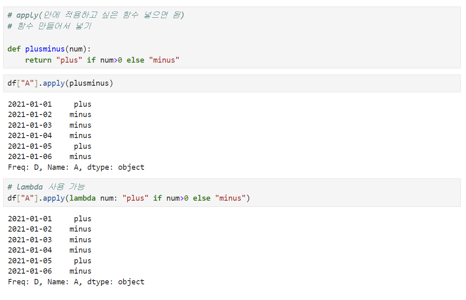Image resolution: width=466 pixels, height=300 pixels.
Task: Click the 2021-01-03 row in the second output
Action: [50, 239]
